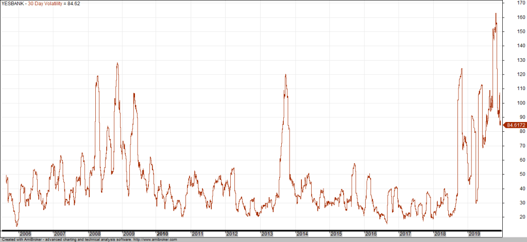
Task: Select the 2008 year label on time axis
Action: tap(94, 233)
